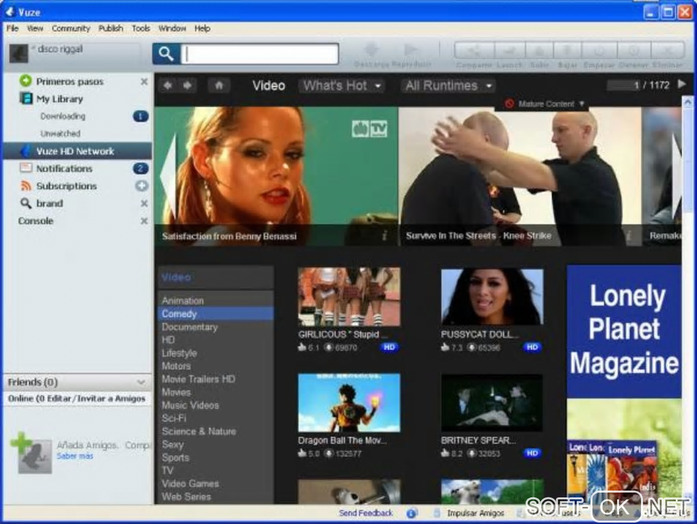
Task: Open the PUSSYCAT DOLL video thumbnail
Action: point(492,297)
